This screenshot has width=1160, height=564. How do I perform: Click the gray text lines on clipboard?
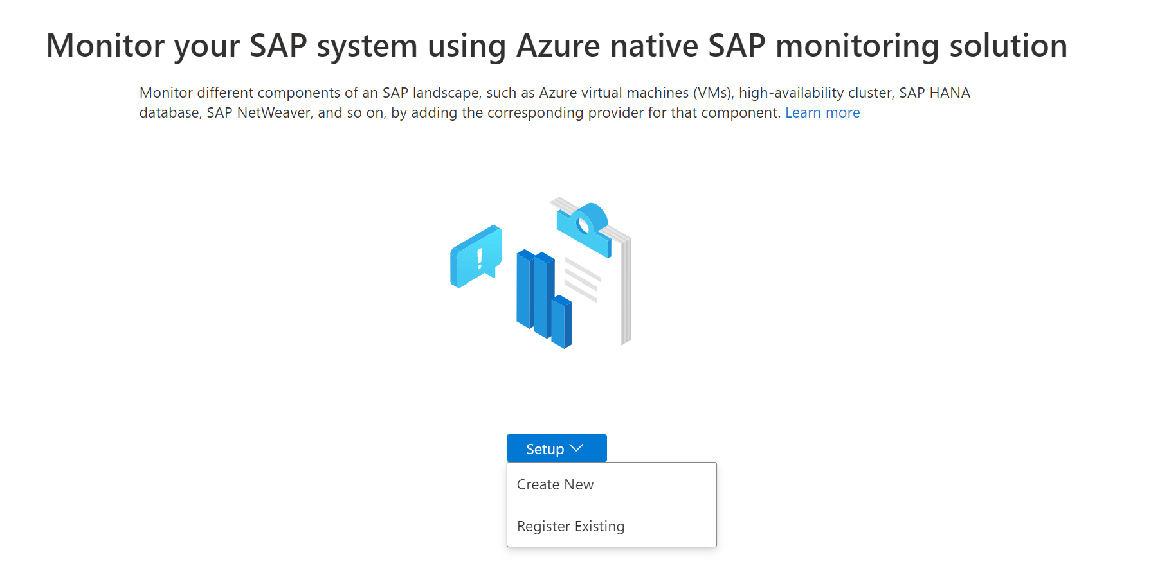click(582, 279)
